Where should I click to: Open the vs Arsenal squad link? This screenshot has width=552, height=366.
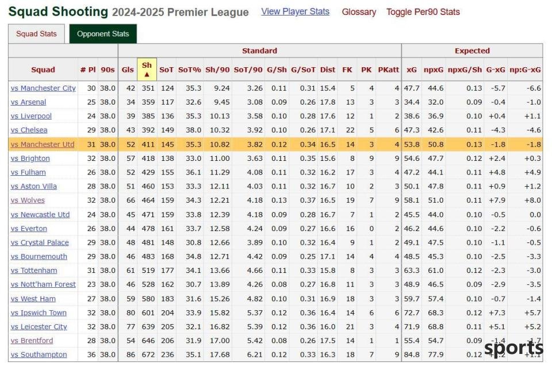28,102
